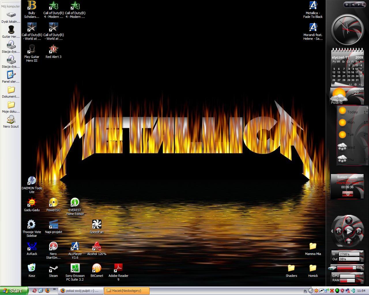Viewport: 369px width, 295px height.
Task: Launch Steam desktop shortcut
Action: pos(53,271)
